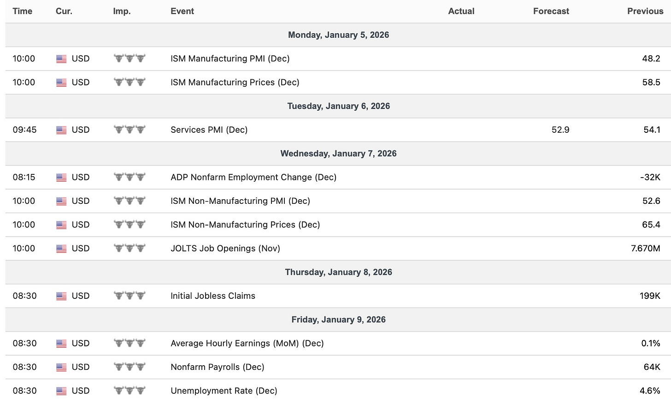This screenshot has width=671, height=416.
Task: Click importance bull icons for ISM Non-Manufacturing PMI
Action: [129, 201]
